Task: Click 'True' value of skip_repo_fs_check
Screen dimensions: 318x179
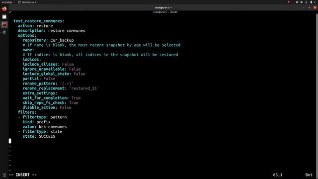Action: pyautogui.click(x=74, y=103)
